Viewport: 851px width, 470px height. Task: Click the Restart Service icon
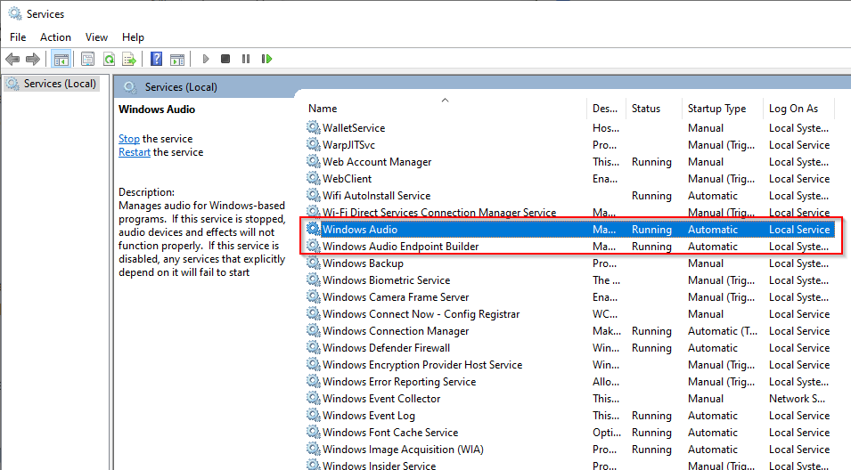266,59
